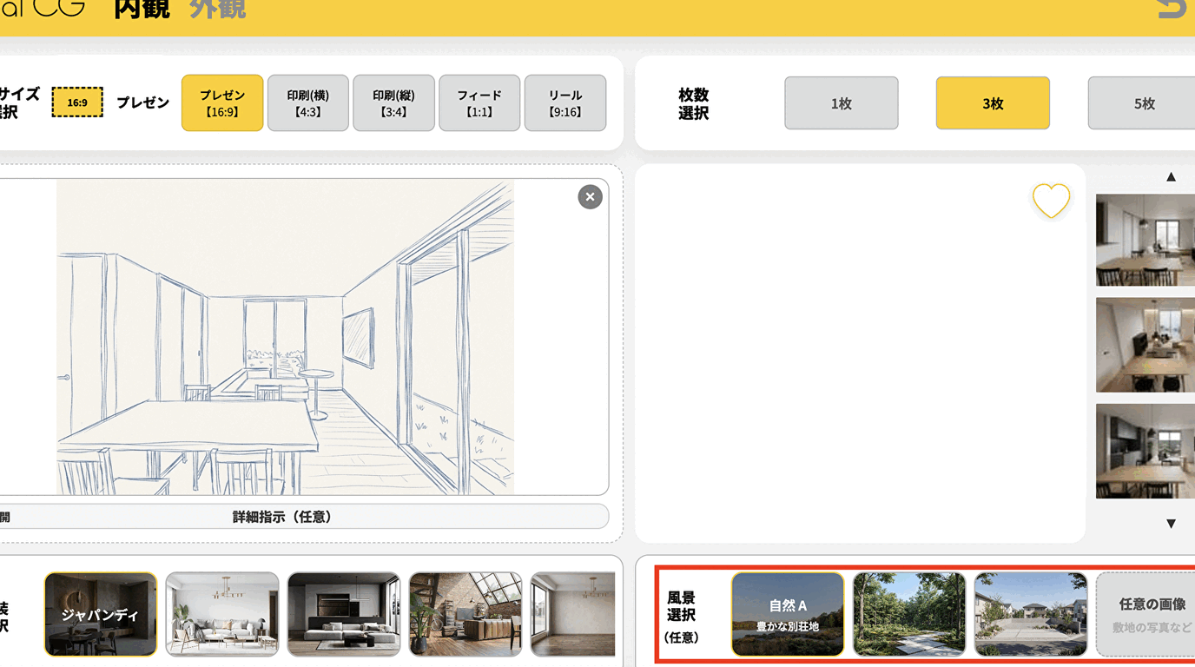Select 印刷(縦)【3:4】 aspect ratio
This screenshot has width=1195, height=667.
393,103
